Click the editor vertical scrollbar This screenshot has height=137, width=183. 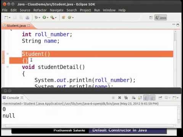175,58
